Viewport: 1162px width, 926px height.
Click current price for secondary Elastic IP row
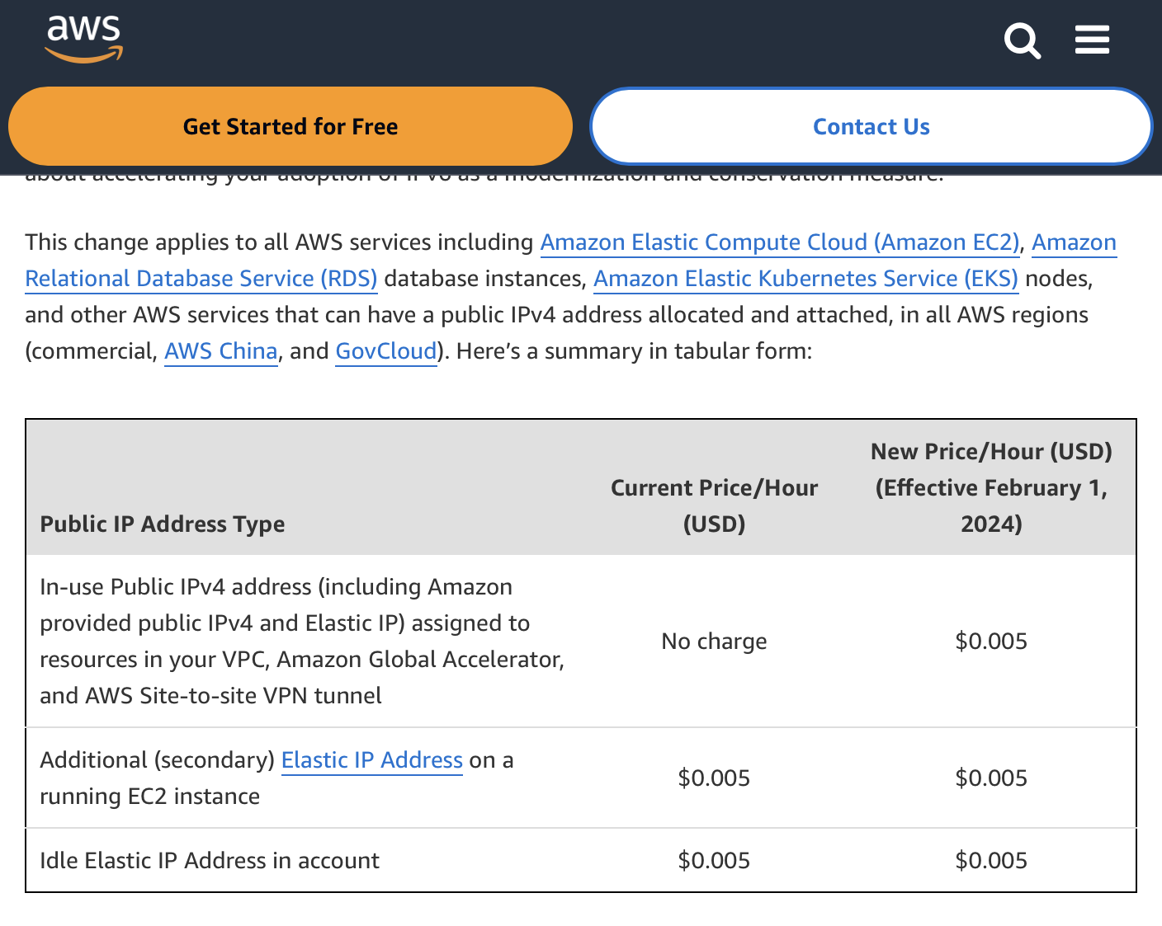[714, 778]
